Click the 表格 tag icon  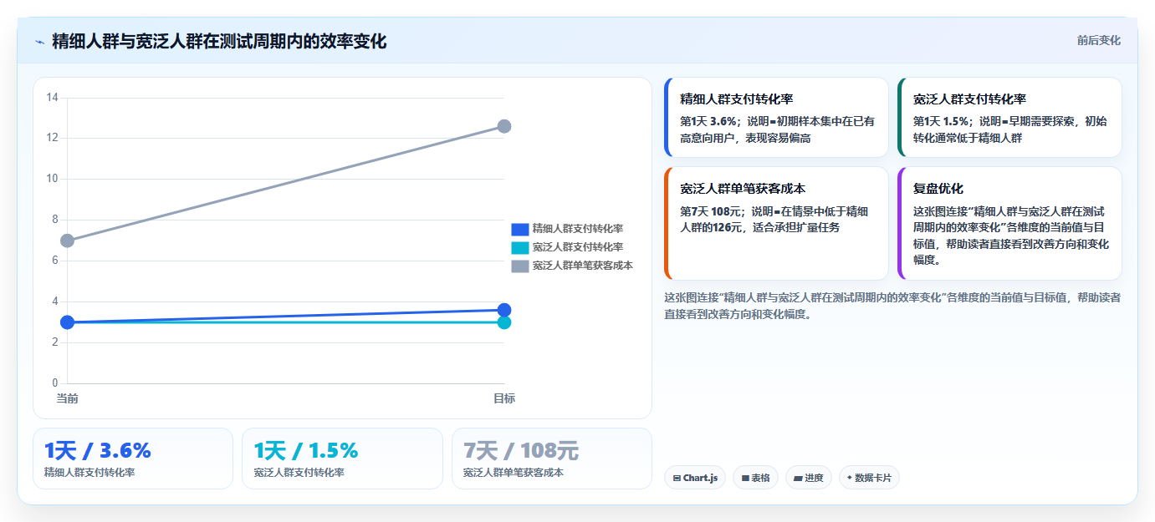tap(744, 479)
